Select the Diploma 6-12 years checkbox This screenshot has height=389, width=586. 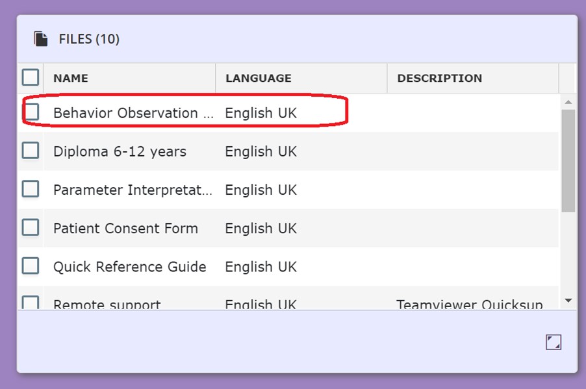pos(31,151)
